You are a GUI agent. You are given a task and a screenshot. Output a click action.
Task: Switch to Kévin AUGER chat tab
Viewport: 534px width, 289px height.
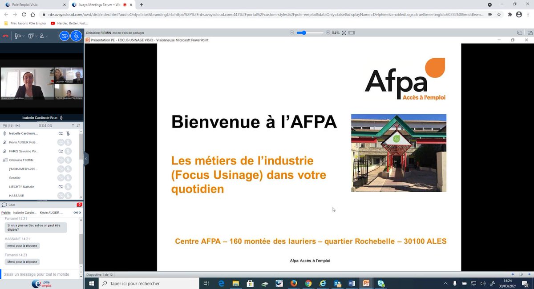tap(51, 213)
